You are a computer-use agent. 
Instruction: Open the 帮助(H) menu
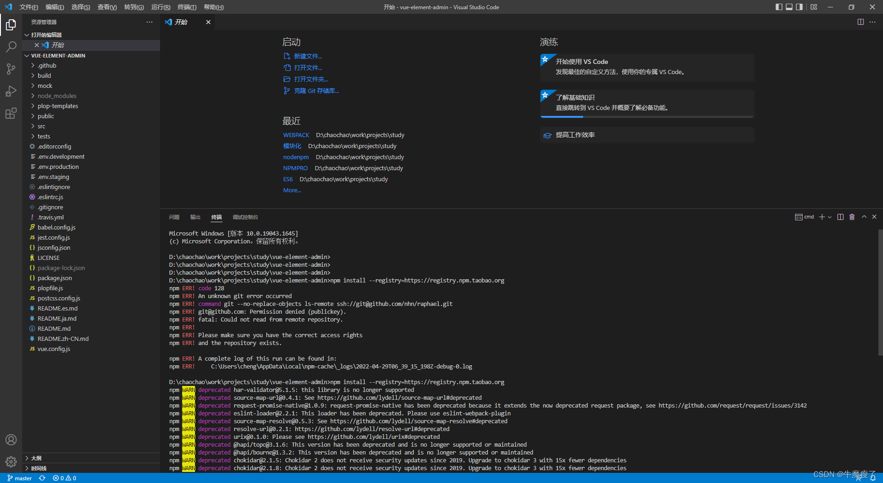pyautogui.click(x=214, y=7)
